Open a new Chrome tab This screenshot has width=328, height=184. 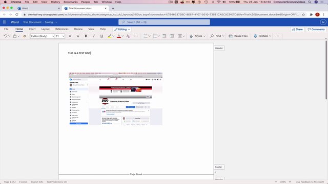pyautogui.click(x=113, y=8)
